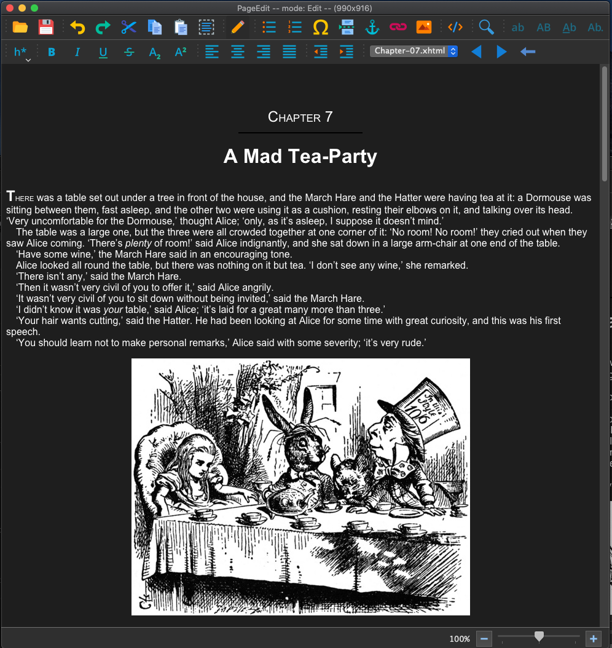Insert a hyperlink with the chain icon
Viewport: 612px width, 648px height.
[x=398, y=27]
